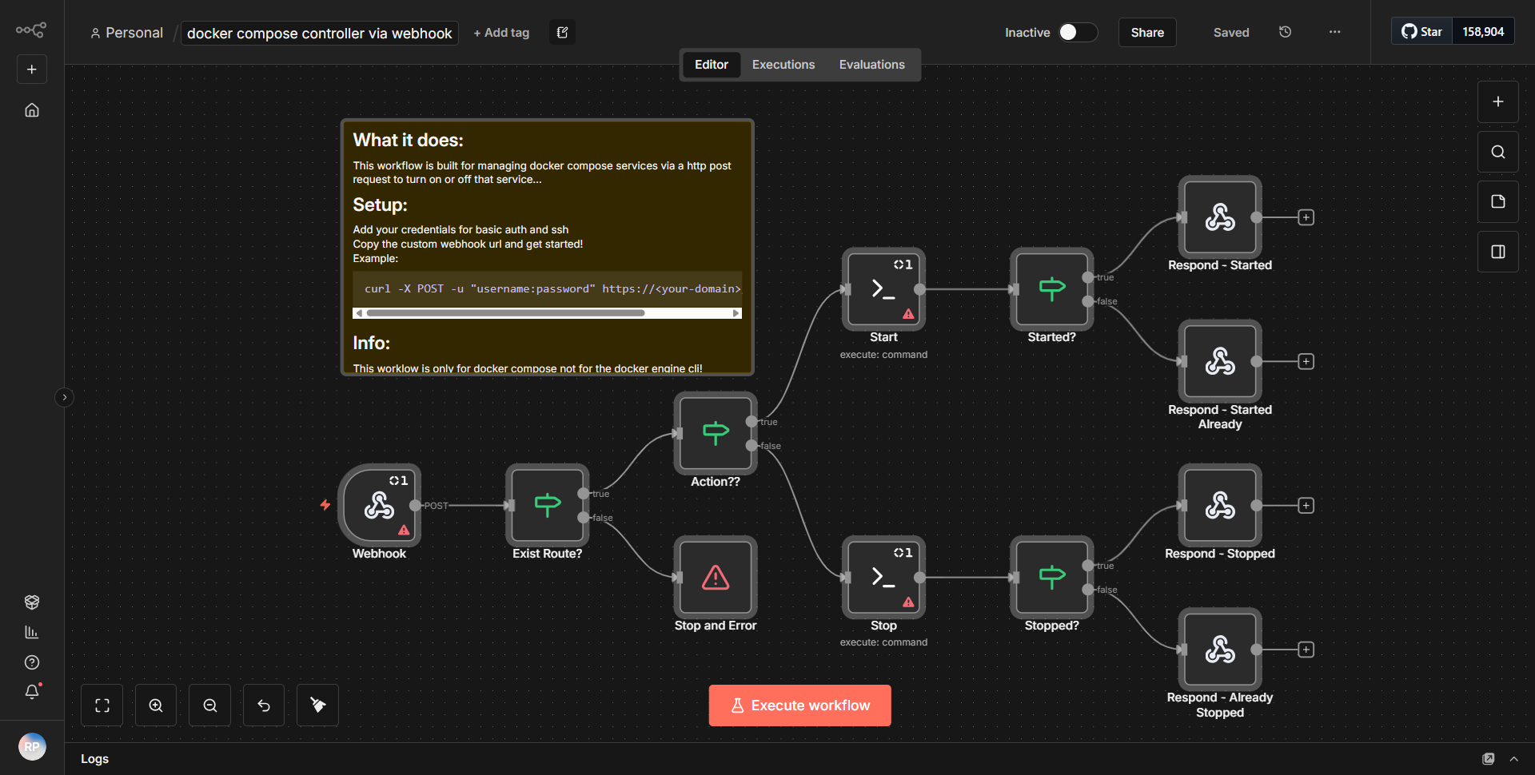Open the Evaluations tab
1535x775 pixels.
coord(871,64)
